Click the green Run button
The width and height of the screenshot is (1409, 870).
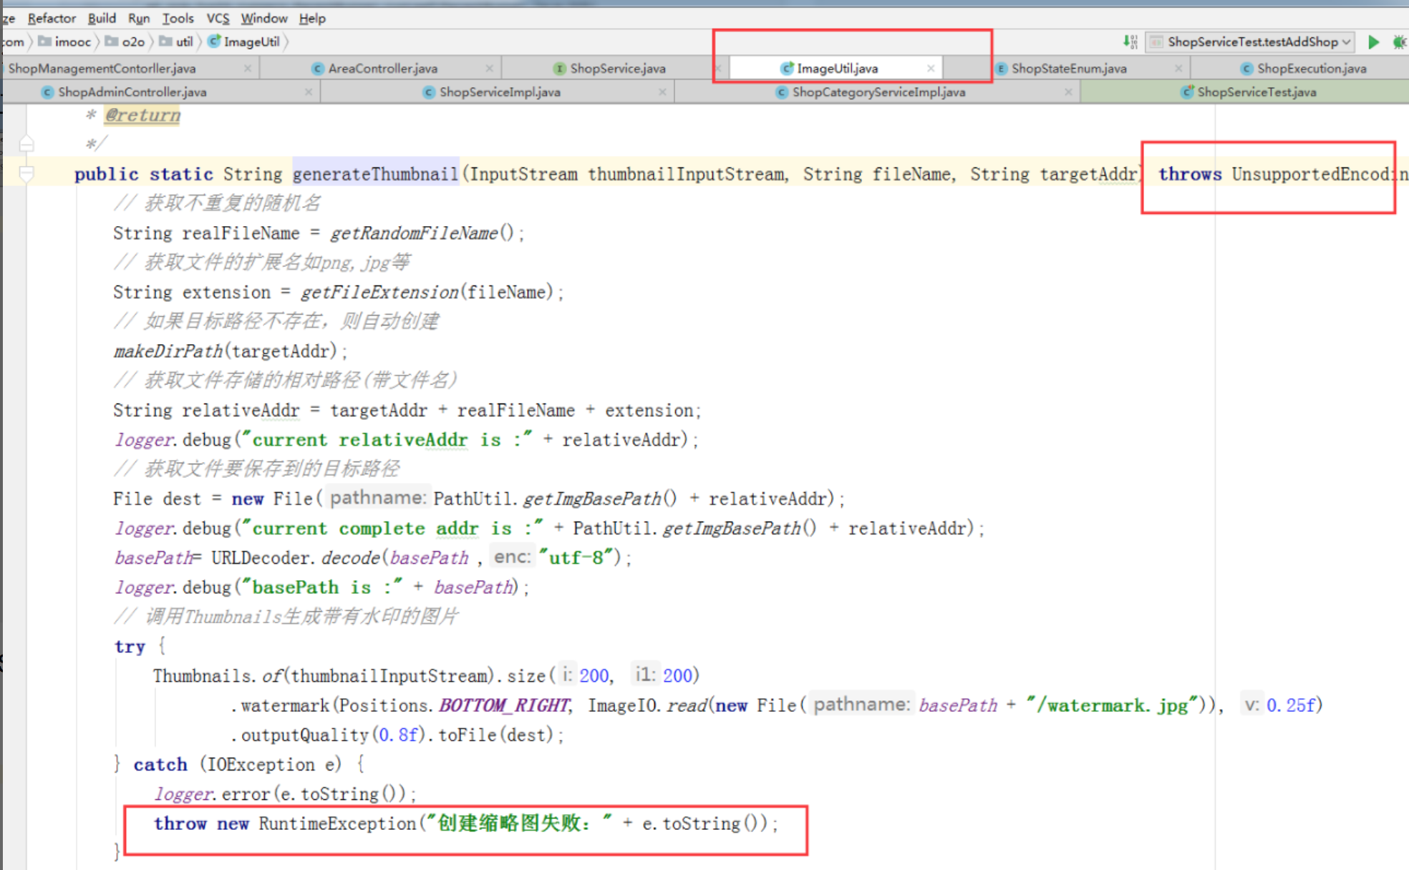coord(1373,41)
